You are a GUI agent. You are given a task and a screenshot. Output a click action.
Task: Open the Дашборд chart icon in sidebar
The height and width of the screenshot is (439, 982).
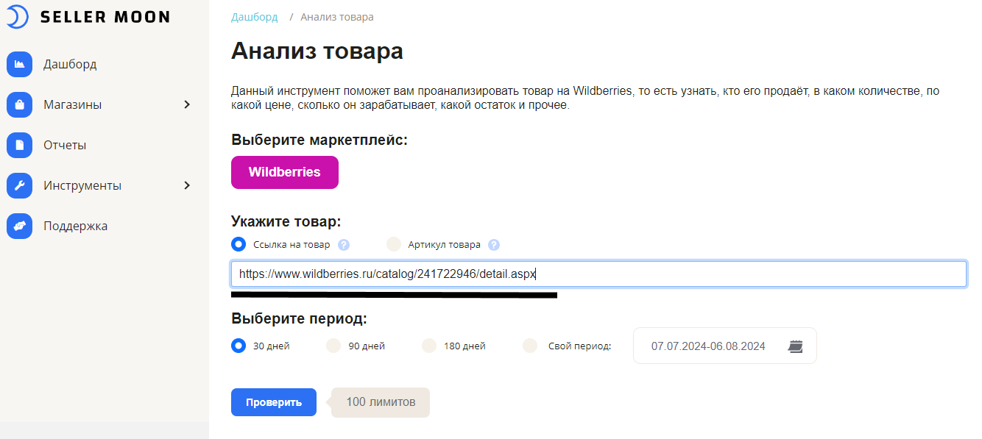[19, 64]
